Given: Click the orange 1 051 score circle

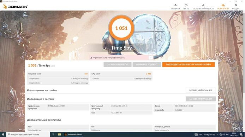Looking at the screenshot, I should pyautogui.click(x=121, y=28).
